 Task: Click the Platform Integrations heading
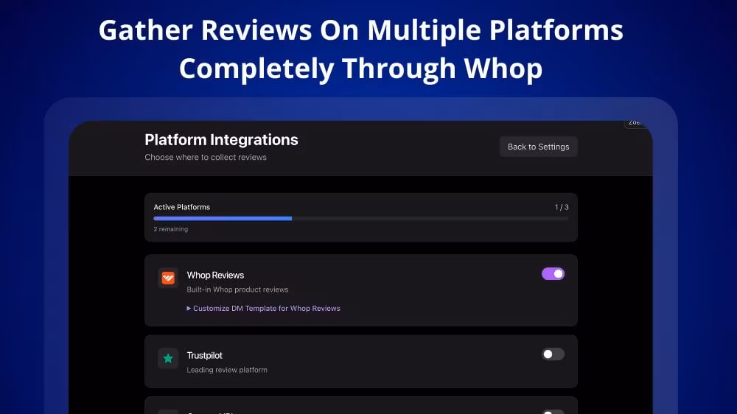pyautogui.click(x=221, y=140)
